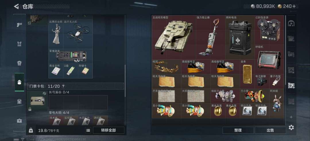Select the 主战坦克模型 tank item

click(174, 37)
